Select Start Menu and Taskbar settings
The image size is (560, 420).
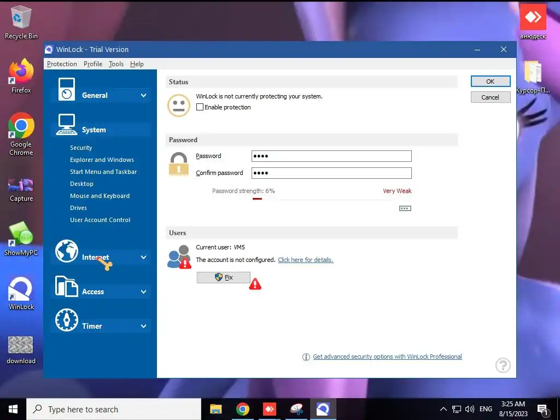103,172
